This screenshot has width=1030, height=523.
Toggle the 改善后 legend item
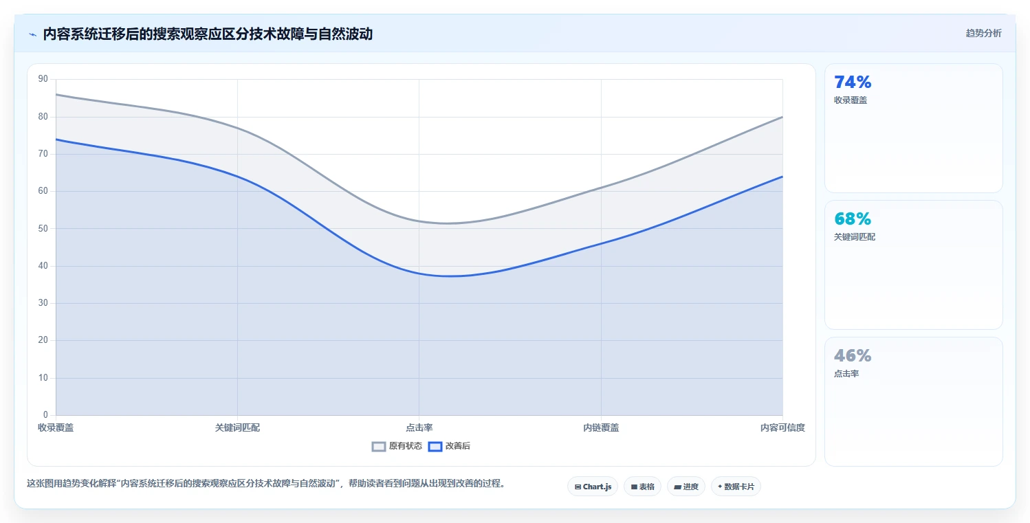(x=449, y=446)
